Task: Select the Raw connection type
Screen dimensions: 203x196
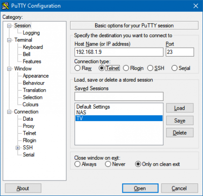Action: coord(77,68)
